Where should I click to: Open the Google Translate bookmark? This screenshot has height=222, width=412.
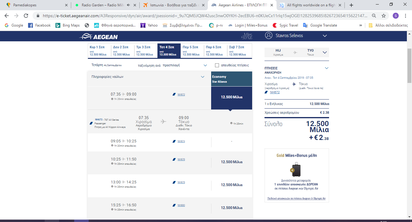pos(320,25)
